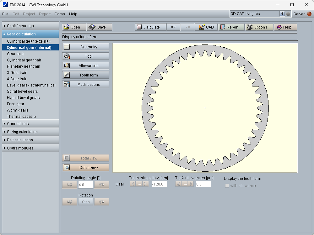Select Planetary gear train in sidebar
Image resolution: width=314 pixels, height=235 pixels.
pos(24,66)
